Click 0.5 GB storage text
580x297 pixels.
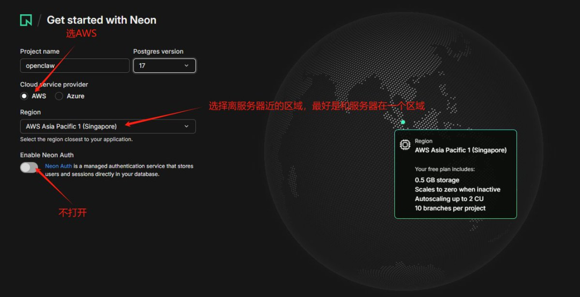click(437, 180)
